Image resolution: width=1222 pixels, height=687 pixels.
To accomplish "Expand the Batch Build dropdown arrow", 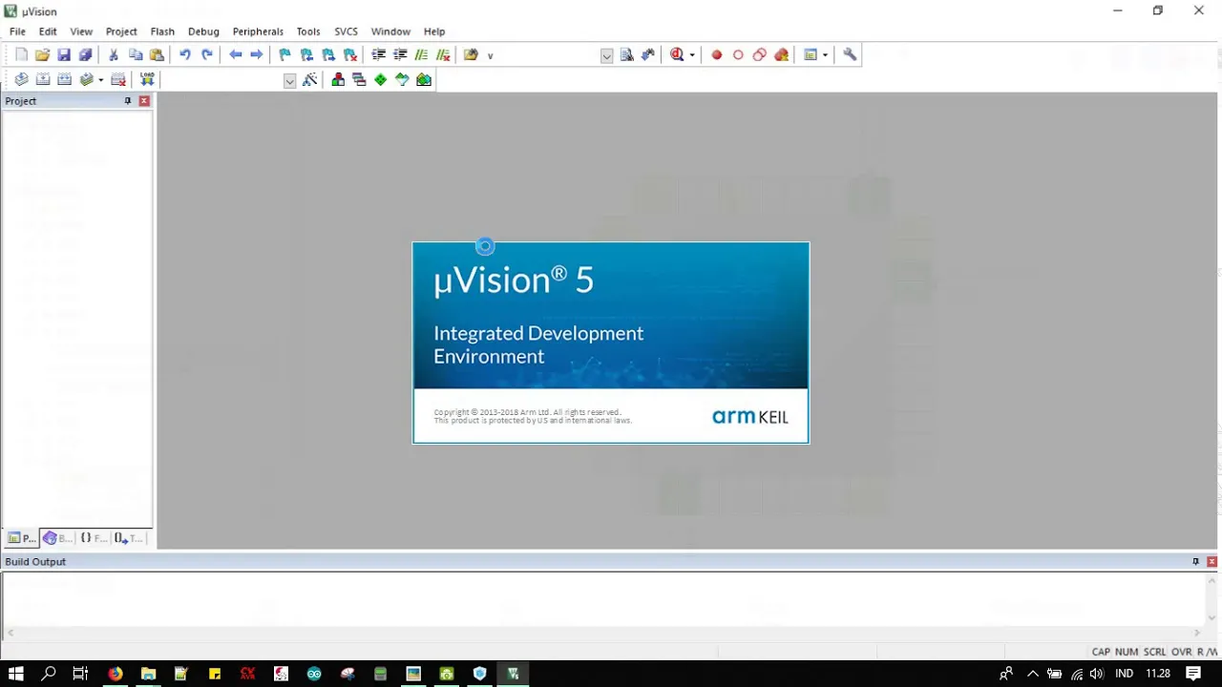I will (x=100, y=80).
